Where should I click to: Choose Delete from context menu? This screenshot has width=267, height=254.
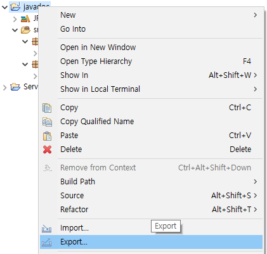pyautogui.click(x=152, y=149)
